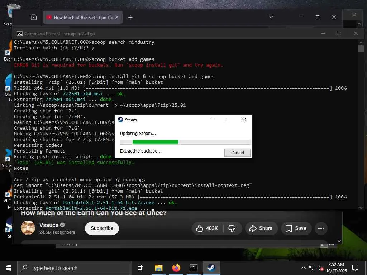Click the Steam logo in the update dialog
The image size is (367, 275).
pos(120,120)
